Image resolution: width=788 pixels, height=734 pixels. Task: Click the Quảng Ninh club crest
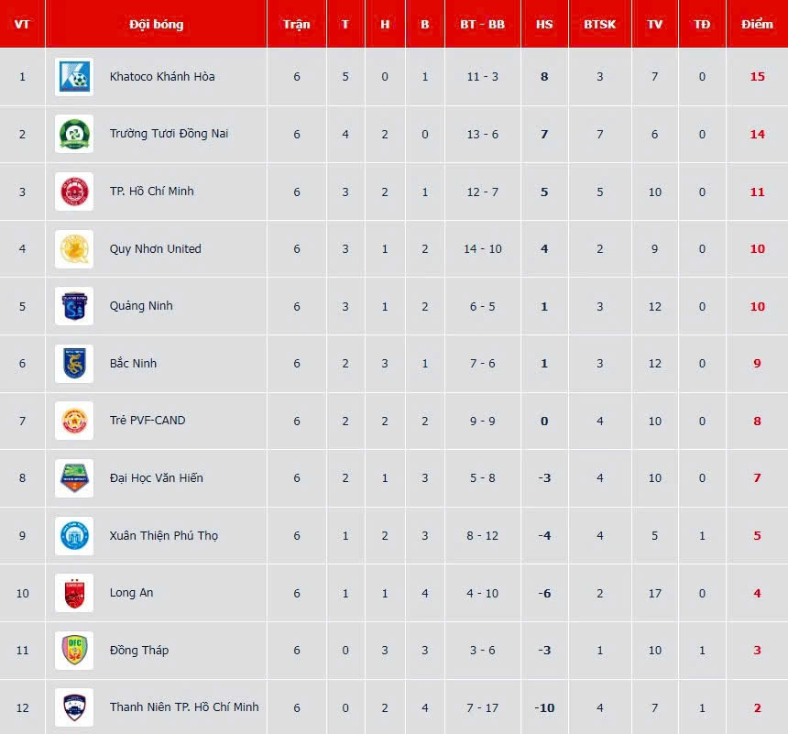click(x=73, y=306)
